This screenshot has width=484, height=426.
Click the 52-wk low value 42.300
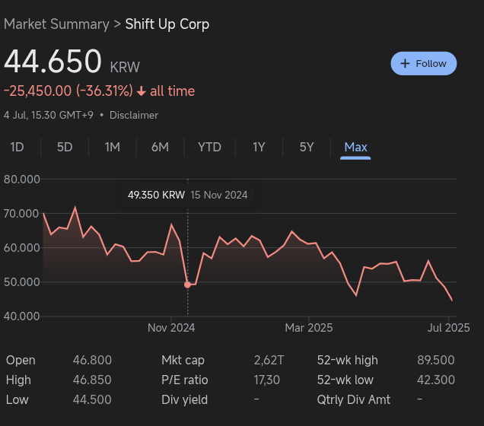(x=436, y=380)
